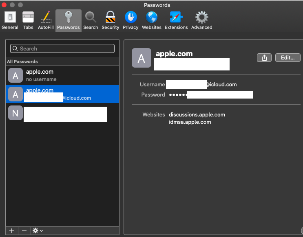The image size is (303, 237).
Task: Click the discussions.apple.com website
Action: tap(197, 115)
